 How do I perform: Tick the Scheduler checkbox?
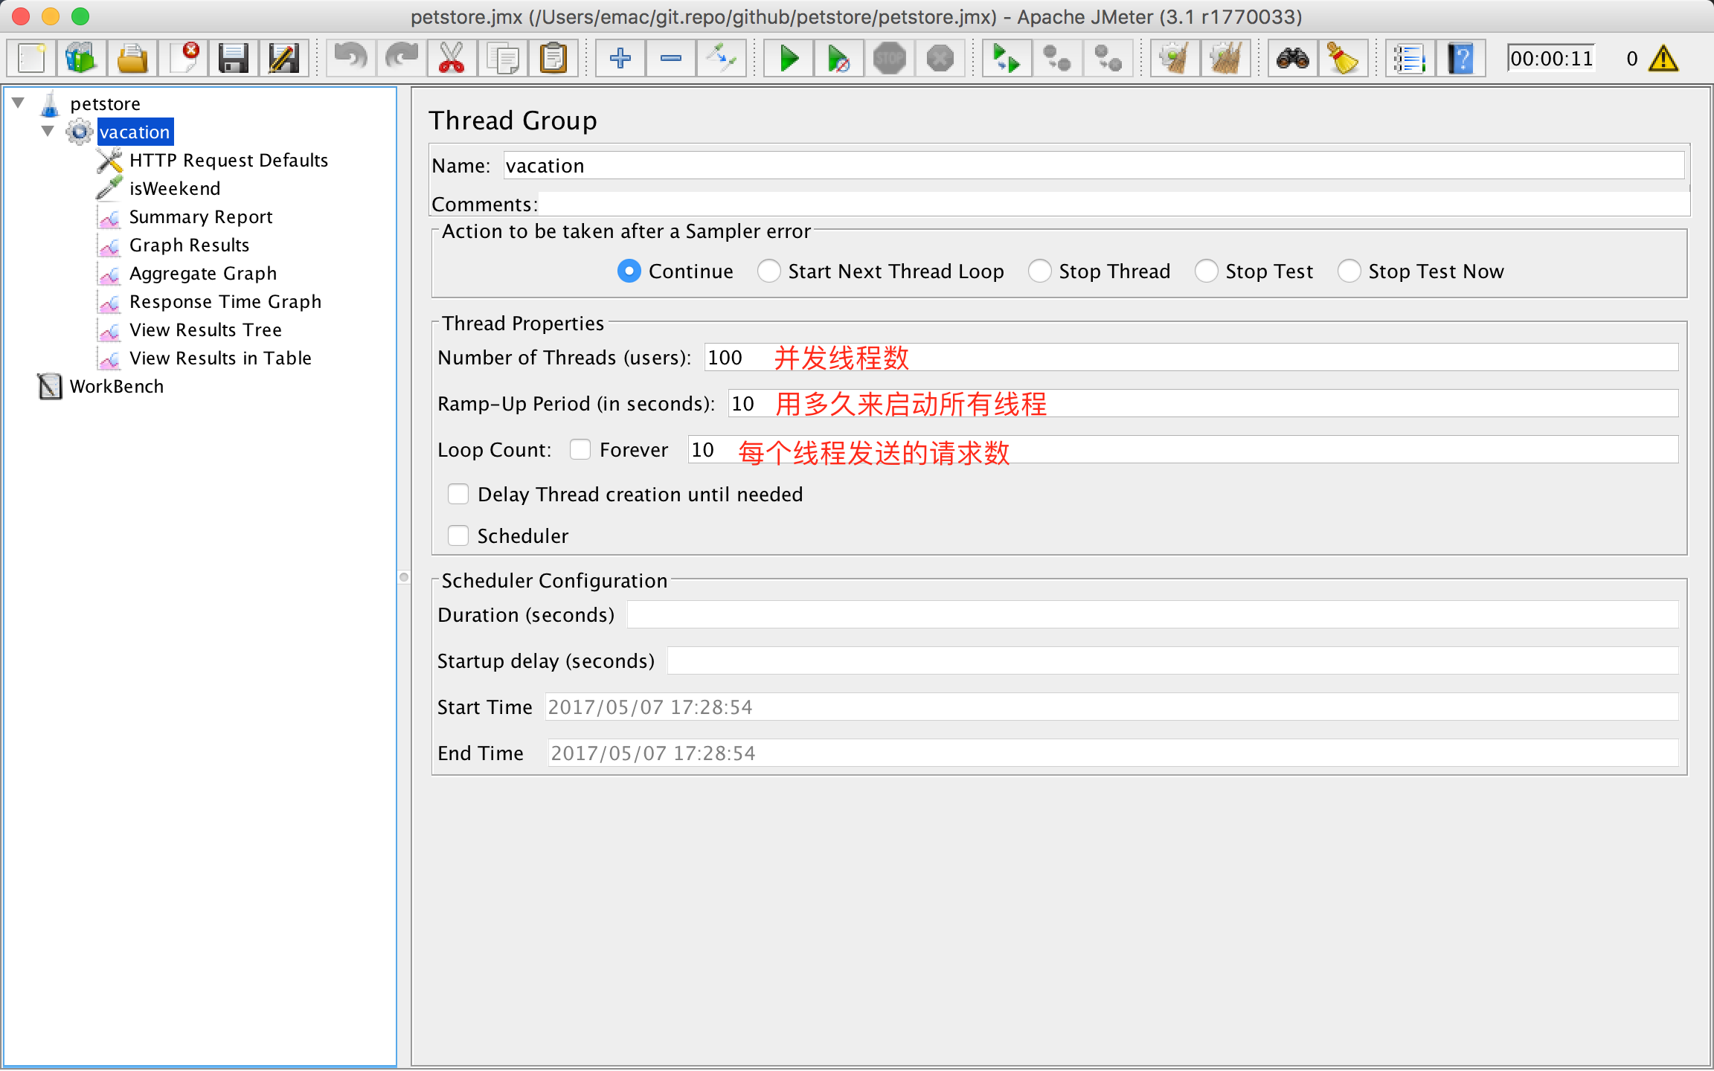point(458,535)
